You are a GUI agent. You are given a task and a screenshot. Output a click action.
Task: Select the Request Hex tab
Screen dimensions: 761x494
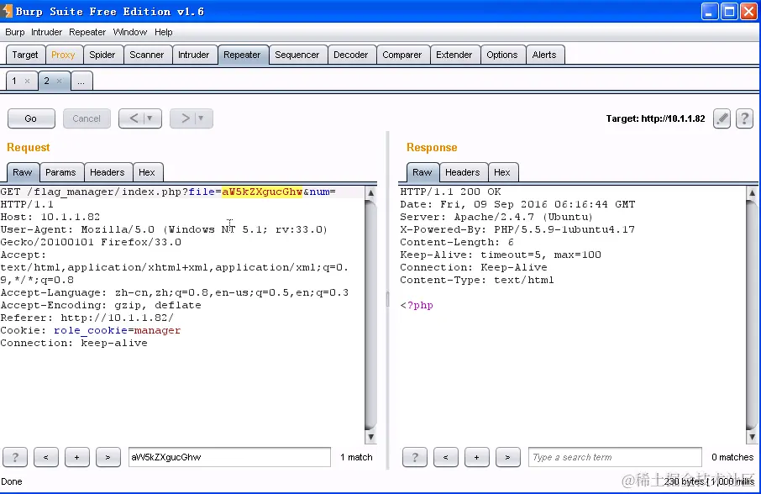click(146, 172)
